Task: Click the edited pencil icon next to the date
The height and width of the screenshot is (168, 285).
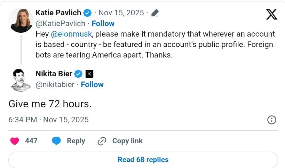Action: coord(155,13)
